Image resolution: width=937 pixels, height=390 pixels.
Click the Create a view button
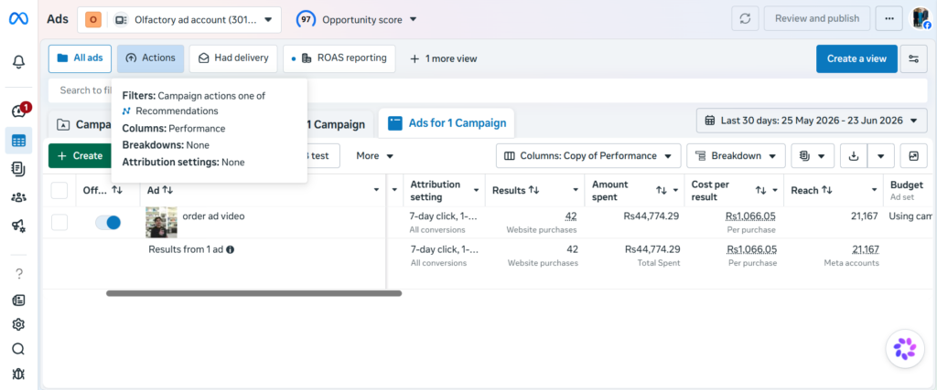pos(856,58)
